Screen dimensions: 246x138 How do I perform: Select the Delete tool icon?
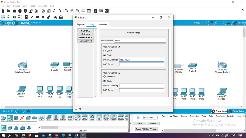[x=14, y=17]
